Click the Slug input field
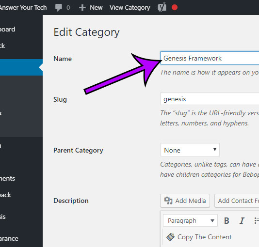The image size is (259, 247). (210, 99)
